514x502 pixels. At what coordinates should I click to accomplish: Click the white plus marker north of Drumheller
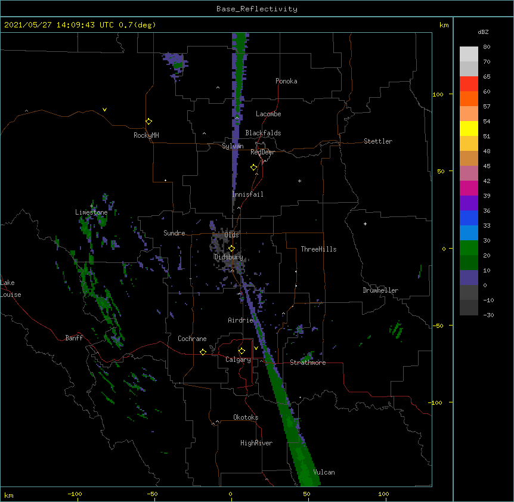tap(365, 224)
